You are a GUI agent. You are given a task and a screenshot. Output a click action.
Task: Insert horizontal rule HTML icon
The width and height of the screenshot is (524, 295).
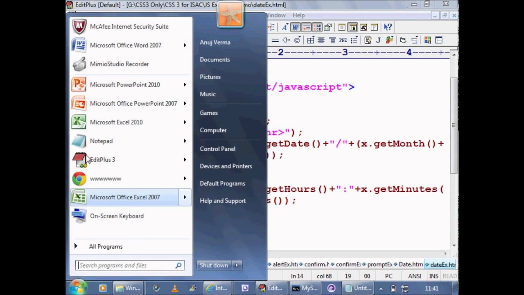point(275,40)
